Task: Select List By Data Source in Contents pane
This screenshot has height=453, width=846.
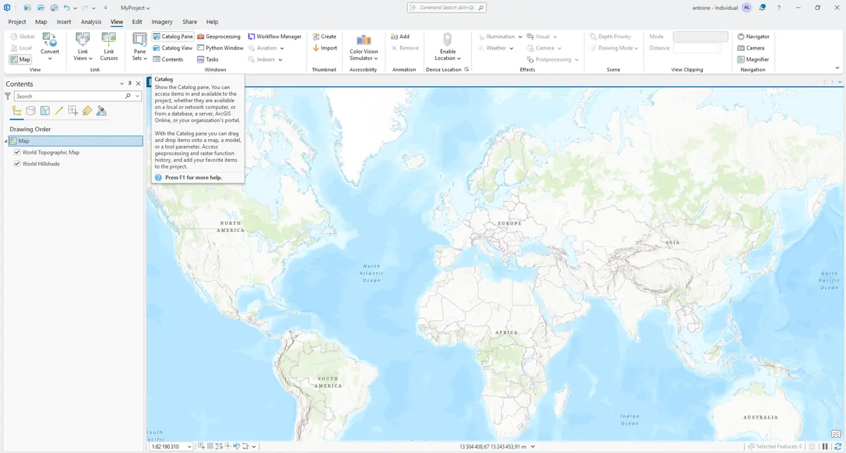Action: tap(30, 110)
